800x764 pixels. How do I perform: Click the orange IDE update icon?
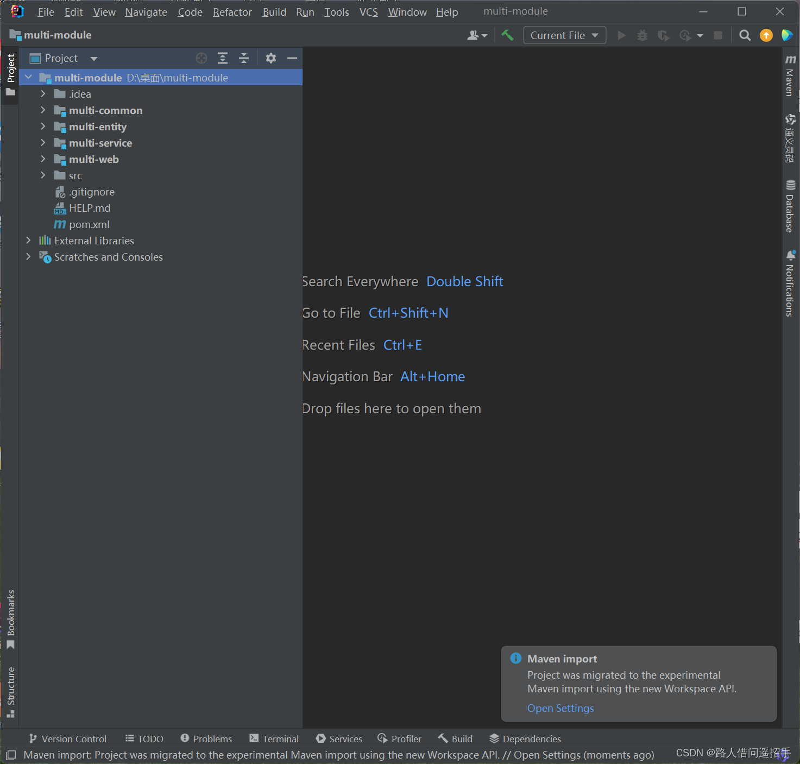tap(766, 35)
